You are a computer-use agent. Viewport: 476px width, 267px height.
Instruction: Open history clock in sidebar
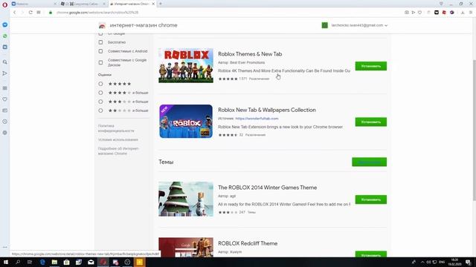5,122
